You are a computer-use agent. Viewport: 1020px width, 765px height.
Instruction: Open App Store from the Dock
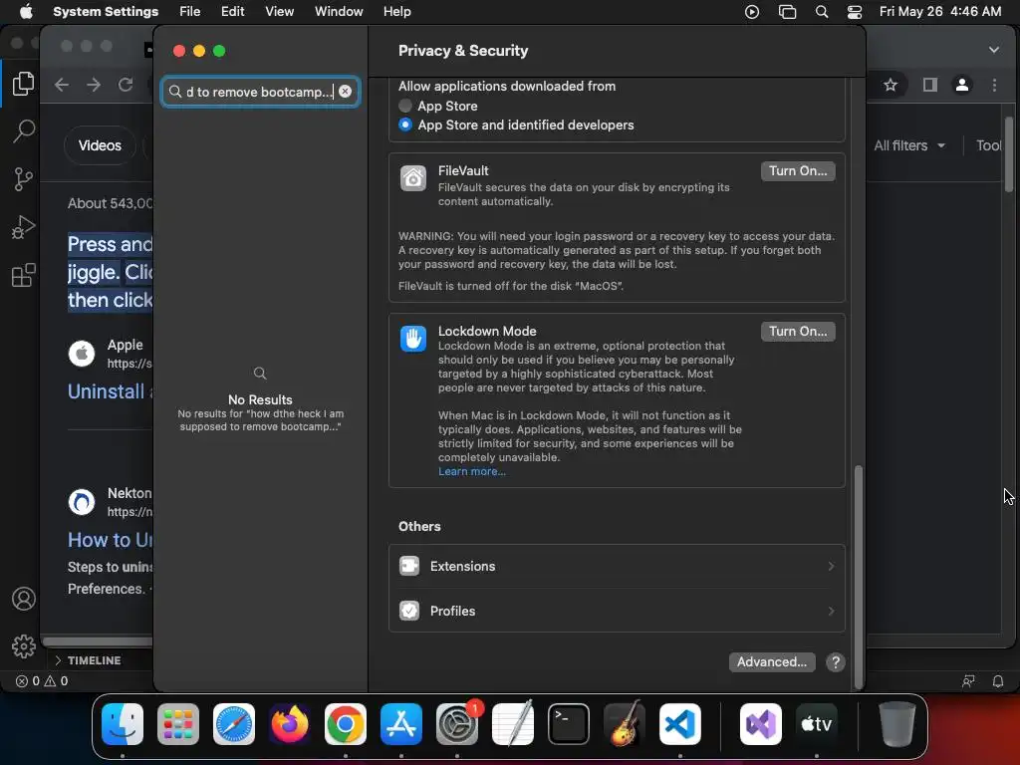click(x=401, y=724)
